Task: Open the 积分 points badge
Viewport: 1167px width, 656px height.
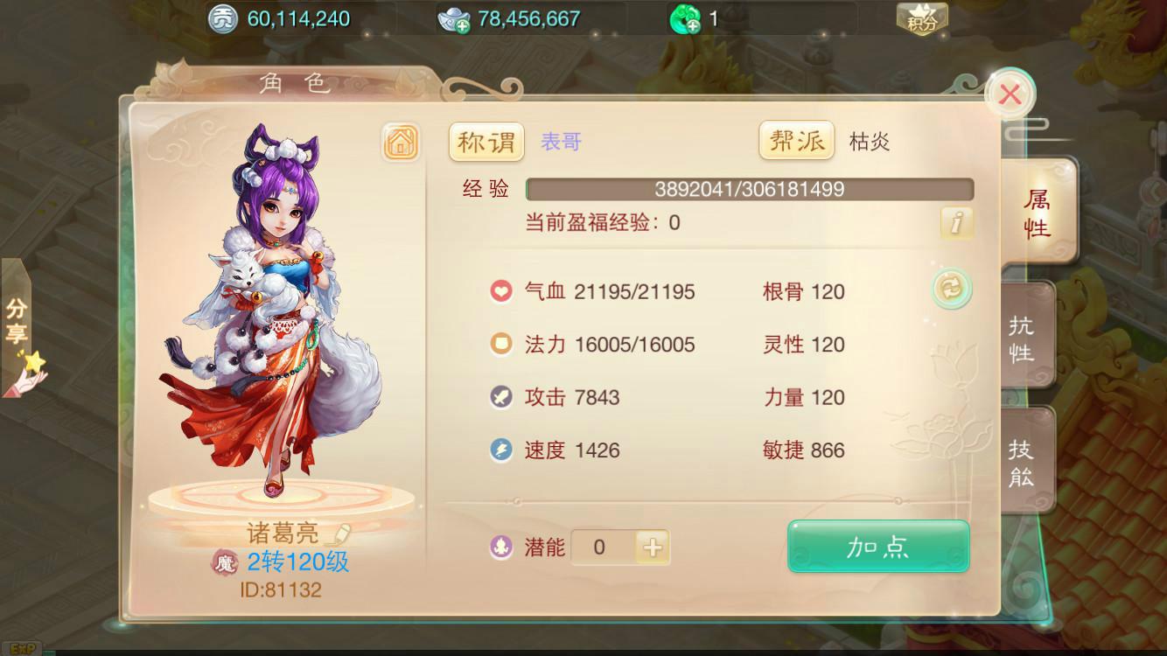Action: click(x=921, y=19)
